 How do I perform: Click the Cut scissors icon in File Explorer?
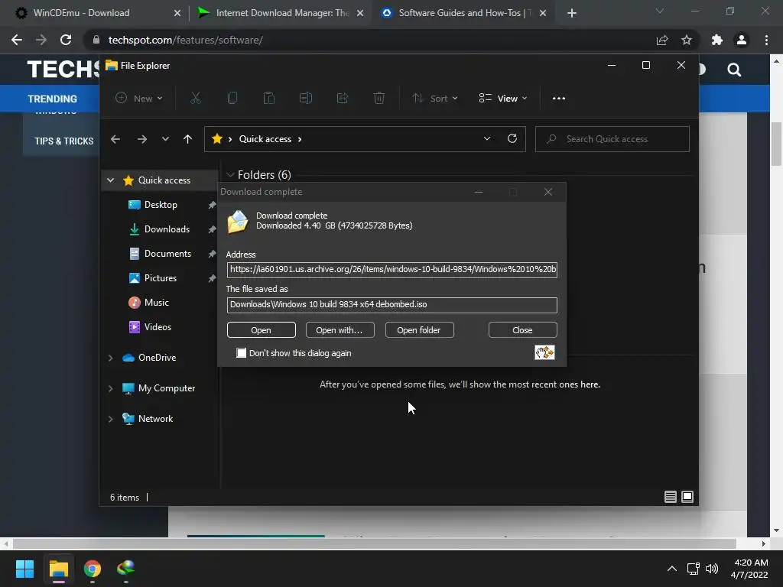tap(195, 99)
